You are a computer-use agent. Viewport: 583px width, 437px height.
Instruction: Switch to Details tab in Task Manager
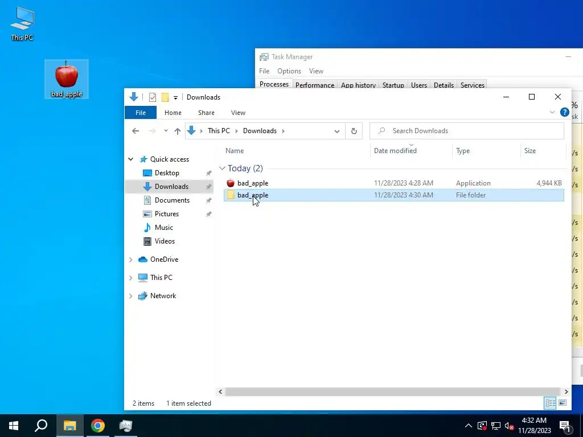[x=444, y=85]
